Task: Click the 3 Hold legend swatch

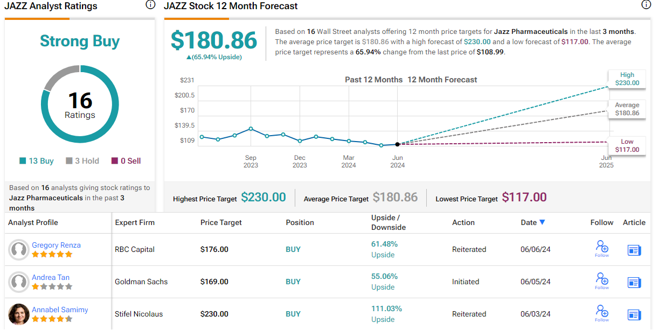Action: point(69,161)
